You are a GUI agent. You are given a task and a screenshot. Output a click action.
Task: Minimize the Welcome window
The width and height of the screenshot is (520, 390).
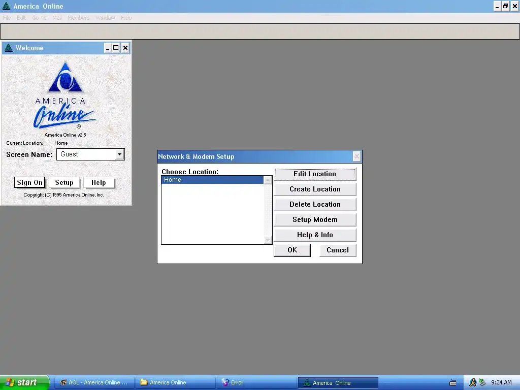pos(108,48)
